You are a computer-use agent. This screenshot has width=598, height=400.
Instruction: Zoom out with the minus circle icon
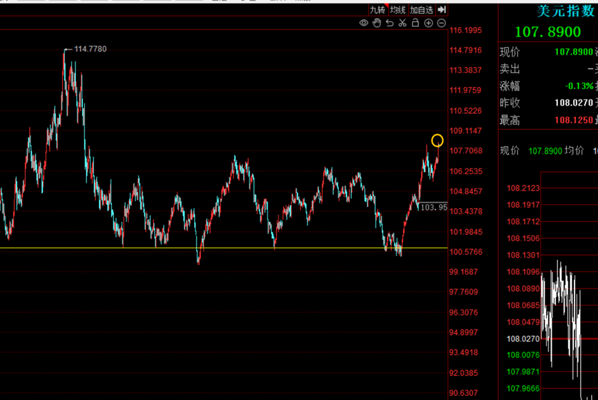pos(441,23)
